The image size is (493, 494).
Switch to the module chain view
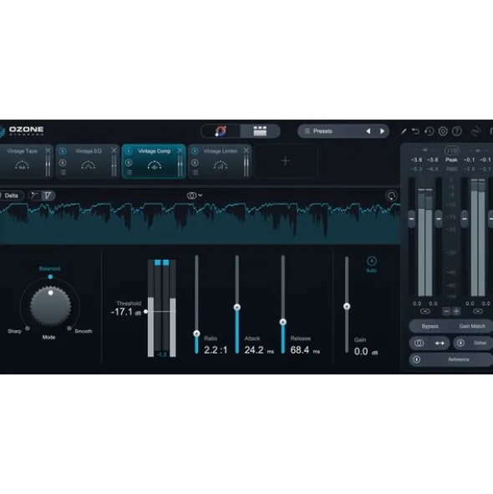pos(260,131)
